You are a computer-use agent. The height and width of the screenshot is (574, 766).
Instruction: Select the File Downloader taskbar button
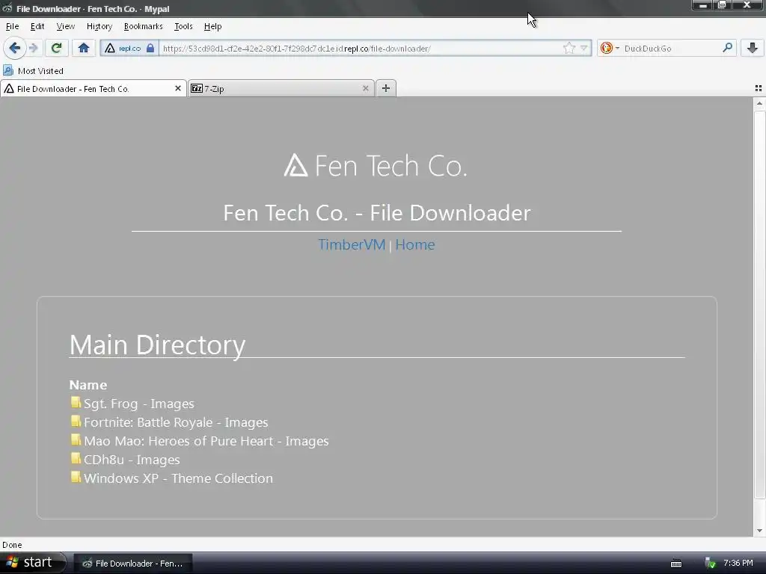click(x=133, y=564)
